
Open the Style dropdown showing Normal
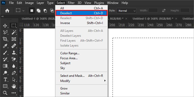[x=126, y=11]
